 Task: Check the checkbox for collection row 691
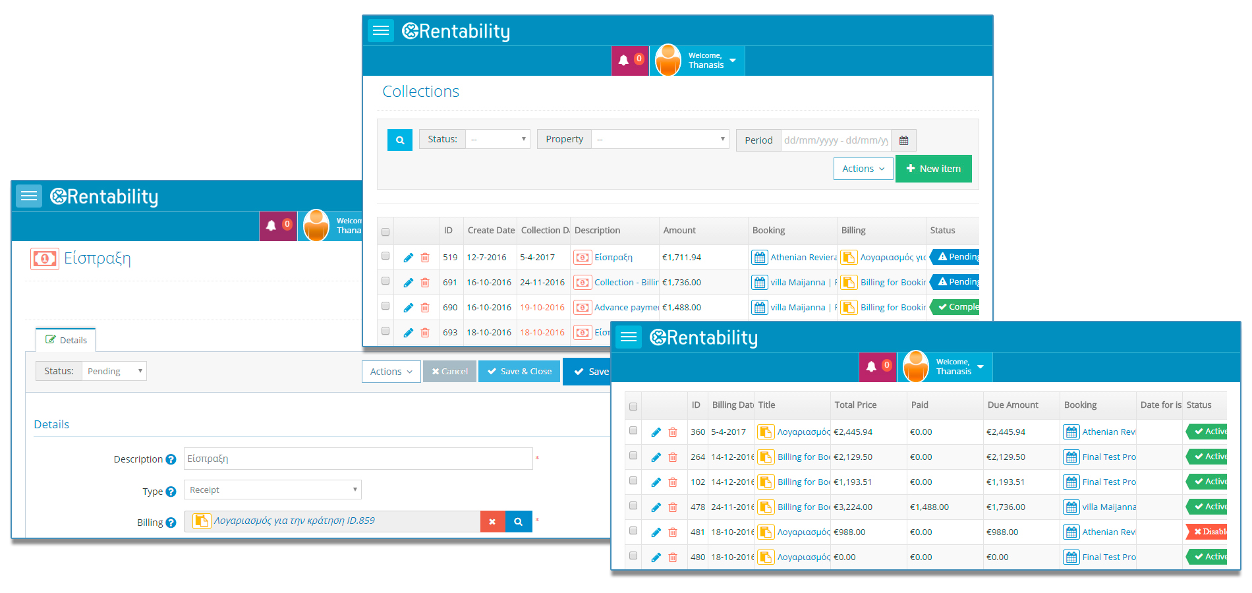click(385, 281)
